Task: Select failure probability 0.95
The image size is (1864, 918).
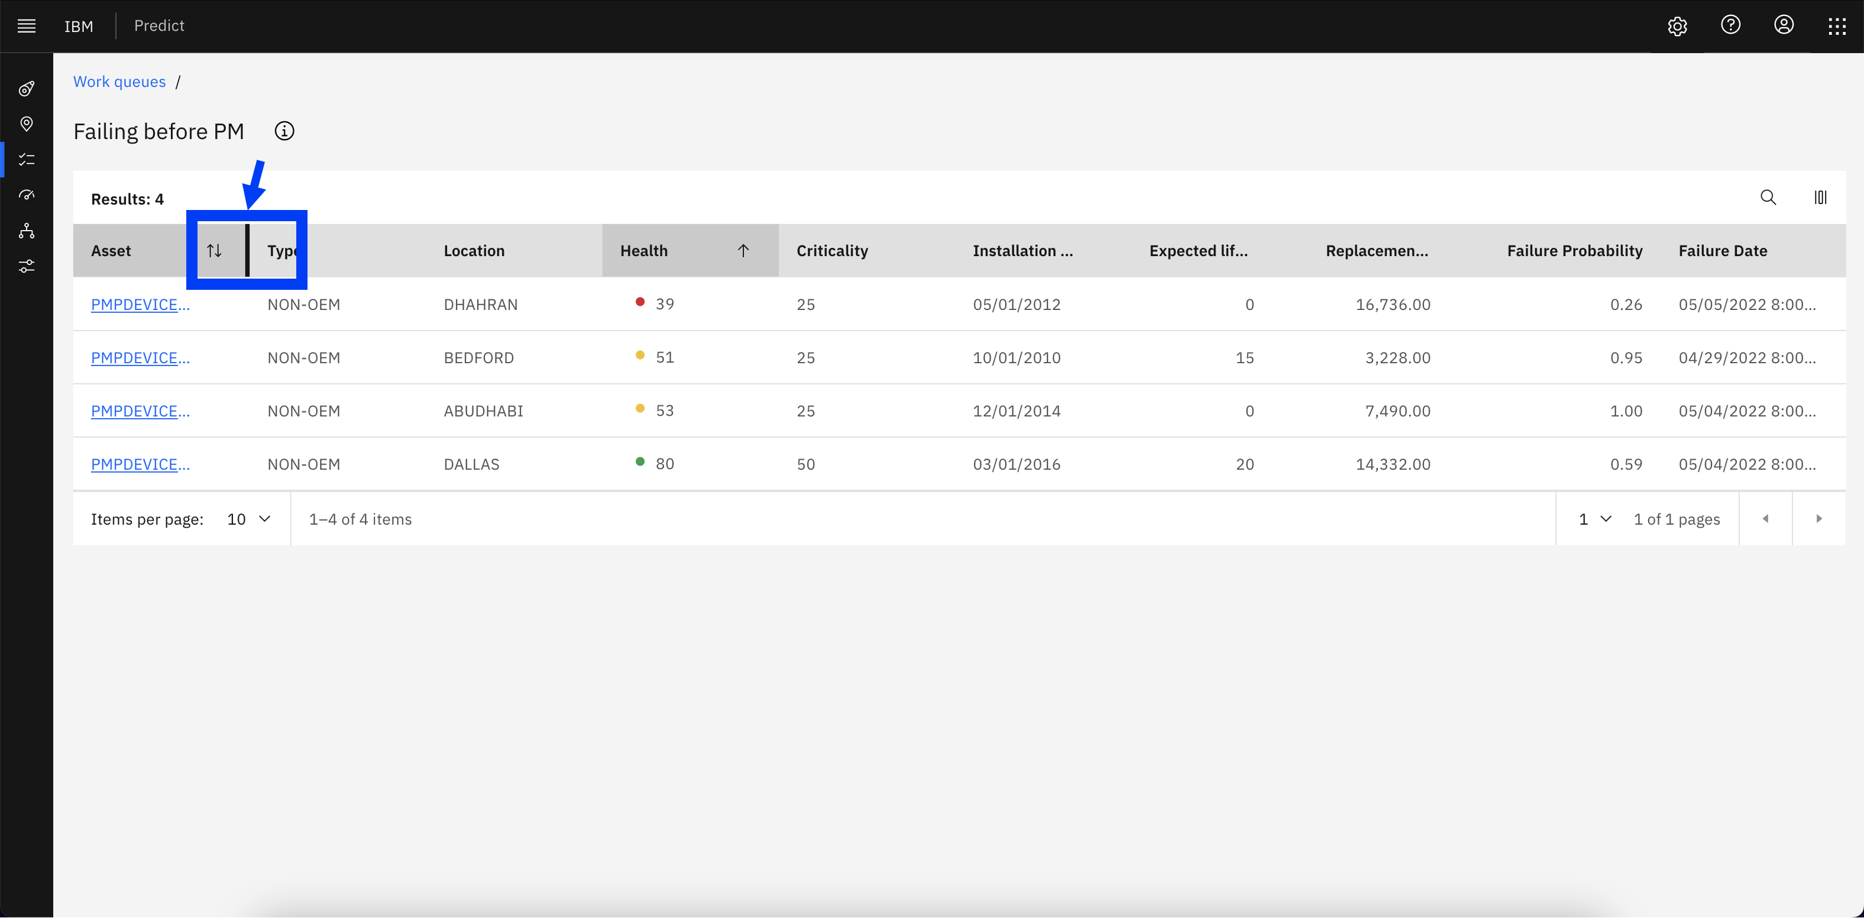Action: [x=1626, y=358]
